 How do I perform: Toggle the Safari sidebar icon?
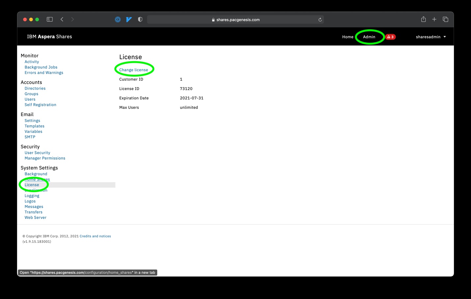(x=50, y=19)
